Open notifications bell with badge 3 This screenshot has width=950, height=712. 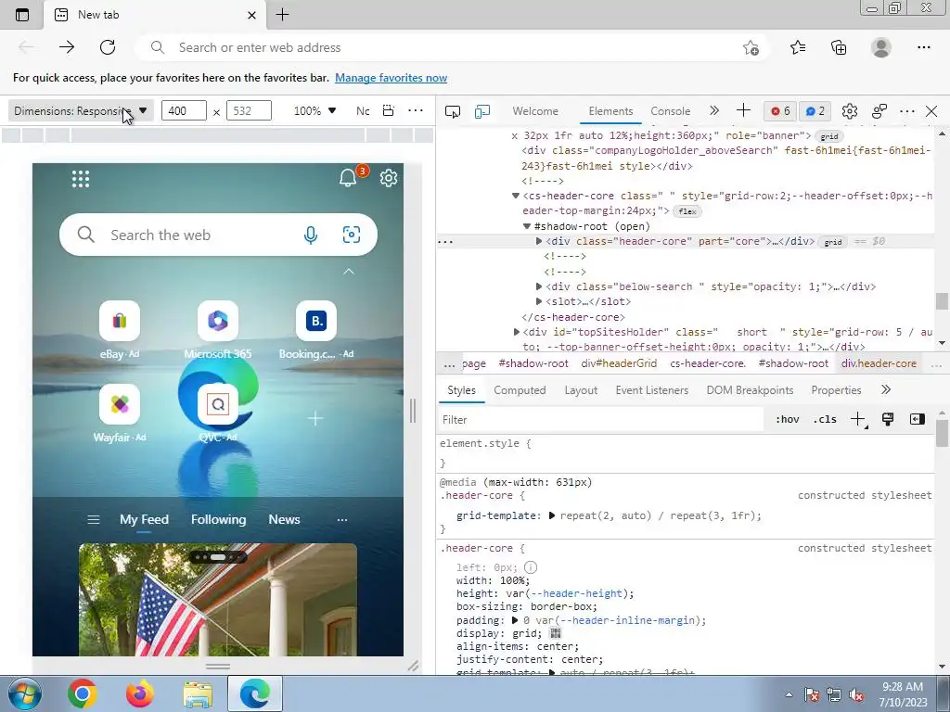(x=348, y=178)
